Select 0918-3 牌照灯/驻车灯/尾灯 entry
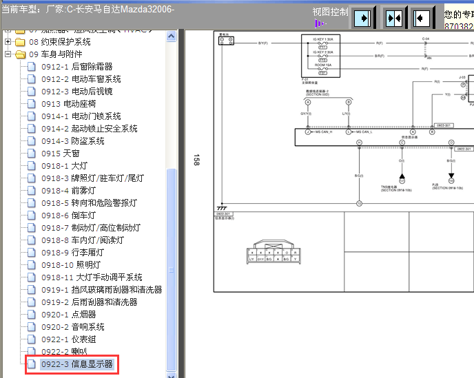 [92, 178]
